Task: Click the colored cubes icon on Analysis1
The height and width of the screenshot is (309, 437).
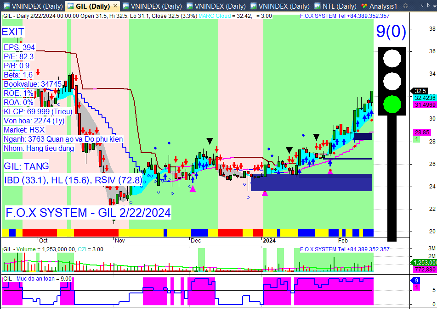Action: click(x=364, y=6)
